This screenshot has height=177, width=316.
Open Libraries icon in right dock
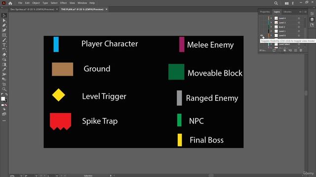pyautogui.click(x=312, y=25)
